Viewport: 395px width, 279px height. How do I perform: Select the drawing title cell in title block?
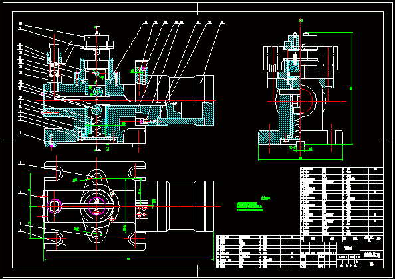pos(372,254)
